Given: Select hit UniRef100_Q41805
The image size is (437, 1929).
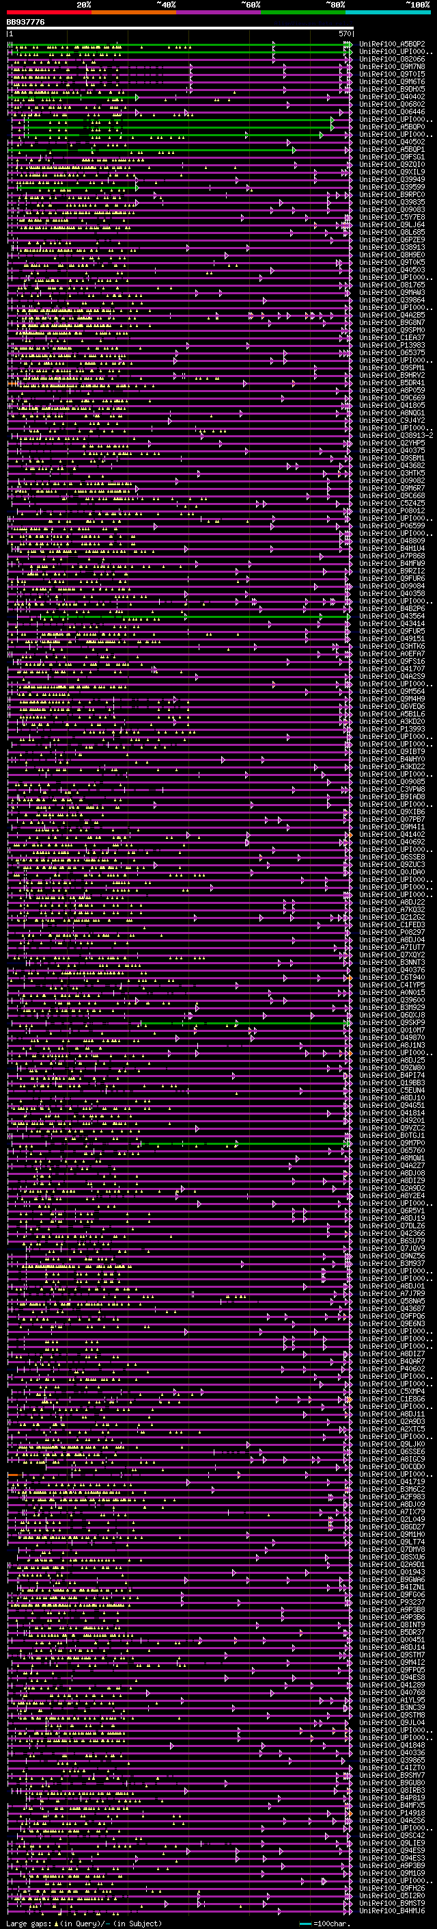Looking at the screenshot, I should 392,406.
